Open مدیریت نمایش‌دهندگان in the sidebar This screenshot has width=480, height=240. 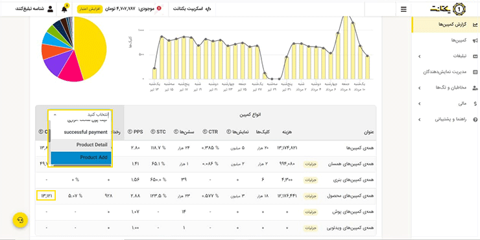click(x=444, y=72)
